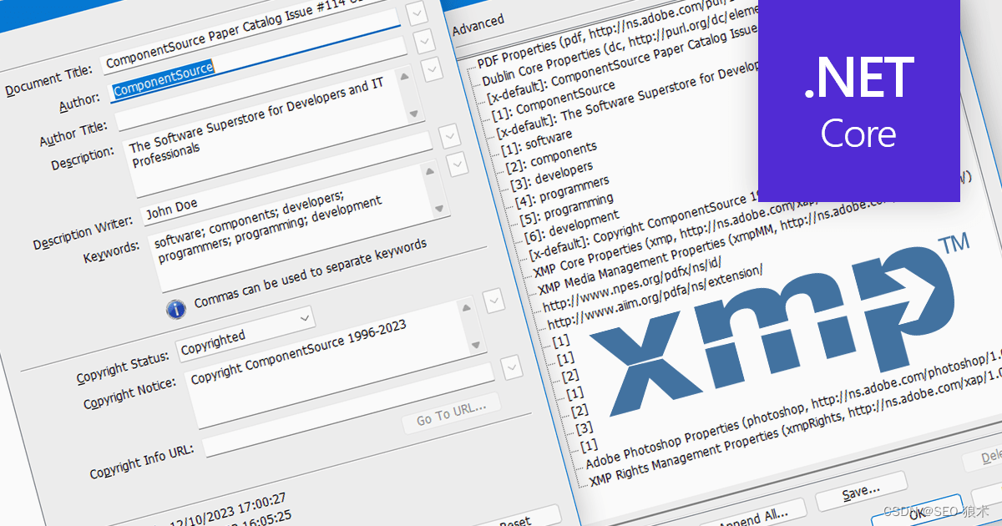Click the scroll-up arrow in the Copyright Status list
Viewport: 1002px width, 526px height.
[x=466, y=308]
